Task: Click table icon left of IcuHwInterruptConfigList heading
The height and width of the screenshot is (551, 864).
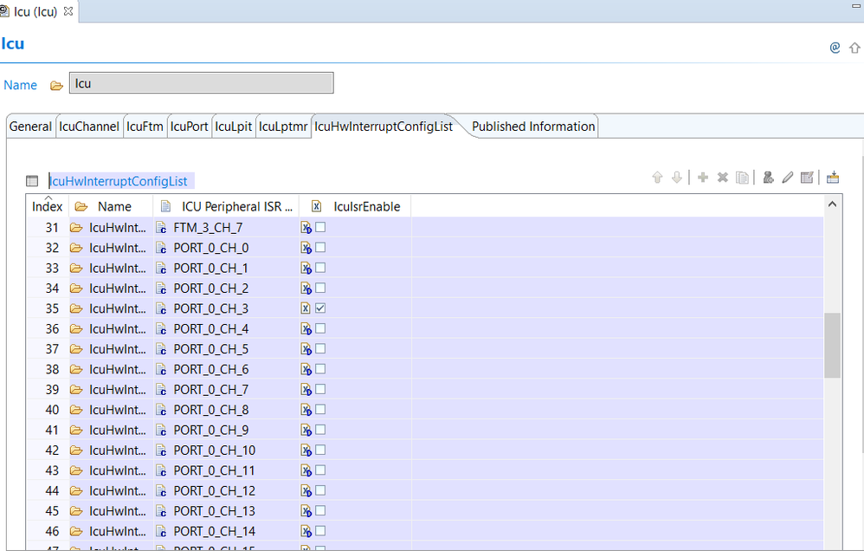Action: coord(32,181)
